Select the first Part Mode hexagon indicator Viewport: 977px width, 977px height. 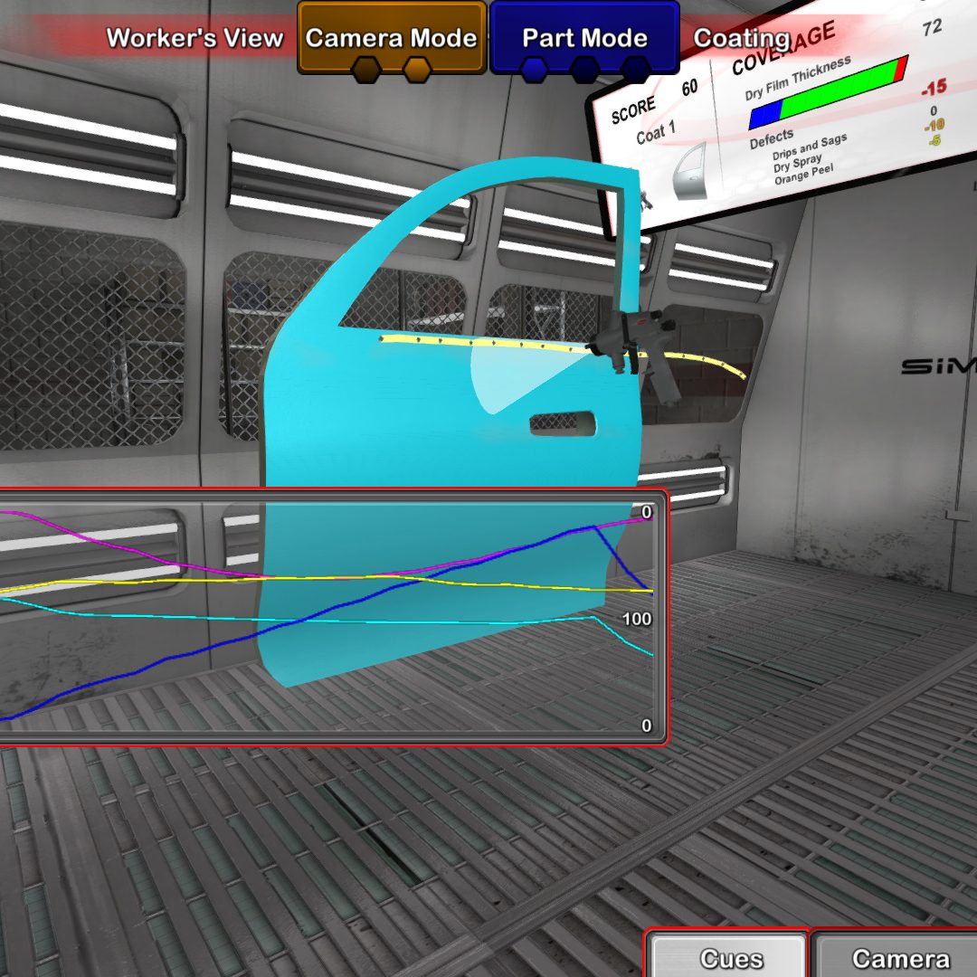click(535, 70)
